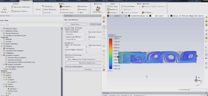Switch to the Solution ribbon tab
The height and width of the screenshot is (96, 208).
[x=53, y=1]
